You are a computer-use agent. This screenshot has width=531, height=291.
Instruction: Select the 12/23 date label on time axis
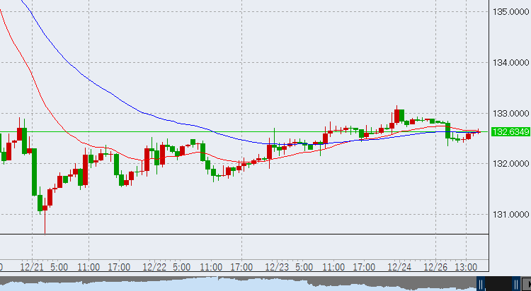[277, 267]
